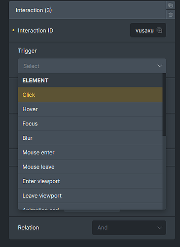Screen dimensions: 180x247
Task: Click the Interaction ID label
Action: (36, 31)
